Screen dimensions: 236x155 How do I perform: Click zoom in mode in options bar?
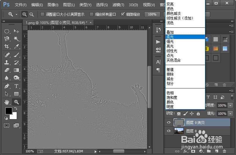25,14
